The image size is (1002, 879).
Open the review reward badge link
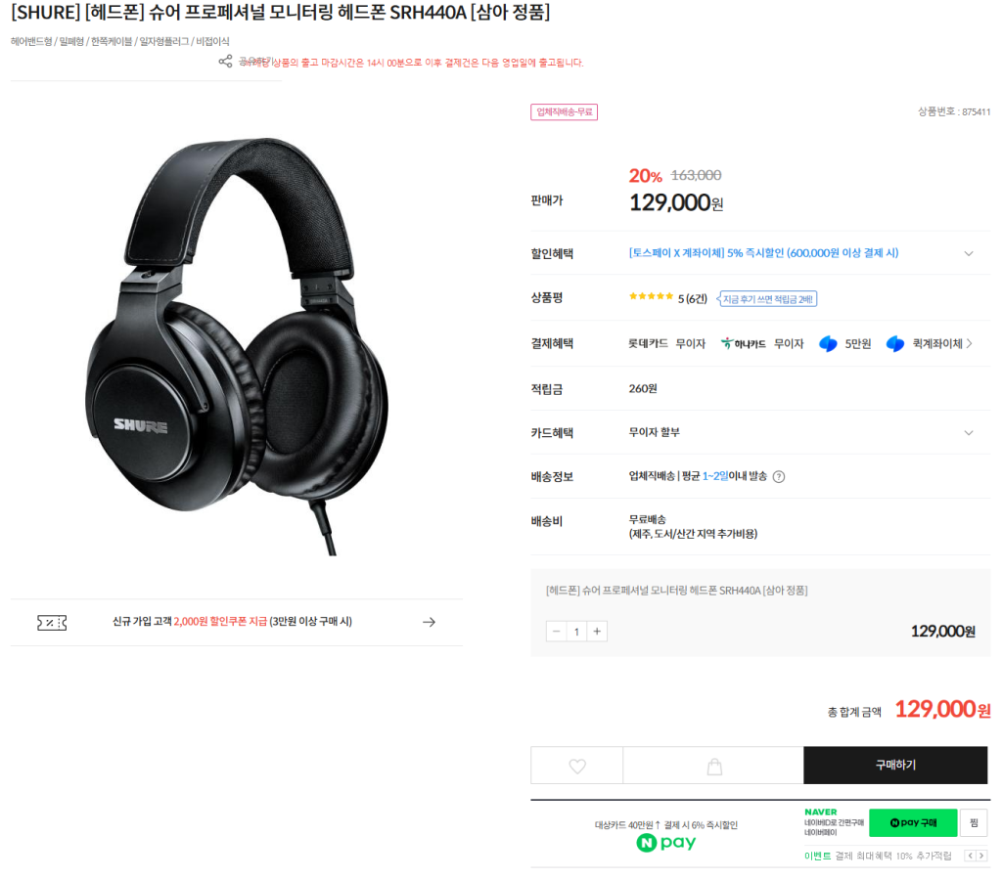coord(767,299)
